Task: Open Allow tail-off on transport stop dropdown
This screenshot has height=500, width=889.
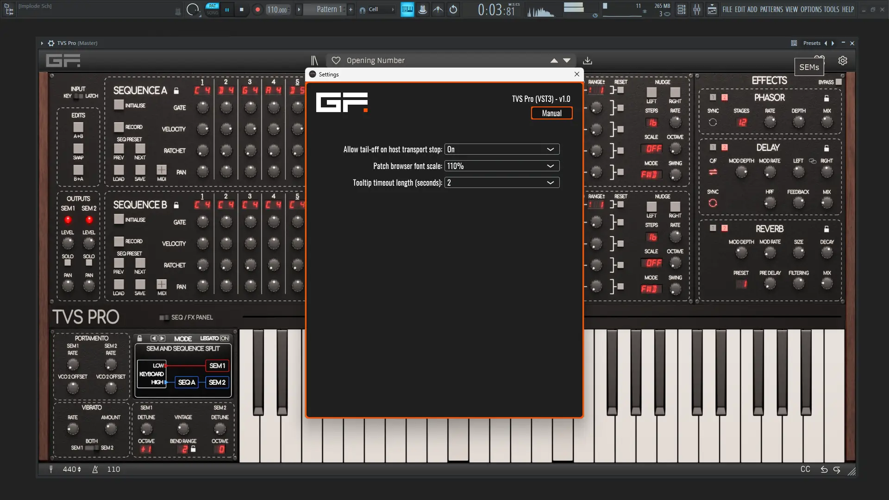Action: point(502,150)
